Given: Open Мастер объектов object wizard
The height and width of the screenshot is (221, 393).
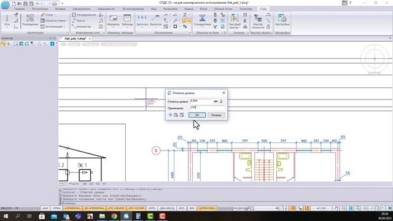Looking at the screenshot, I should pos(258,21).
